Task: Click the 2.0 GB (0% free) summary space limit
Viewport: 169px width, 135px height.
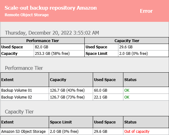Action: [x=133, y=53]
